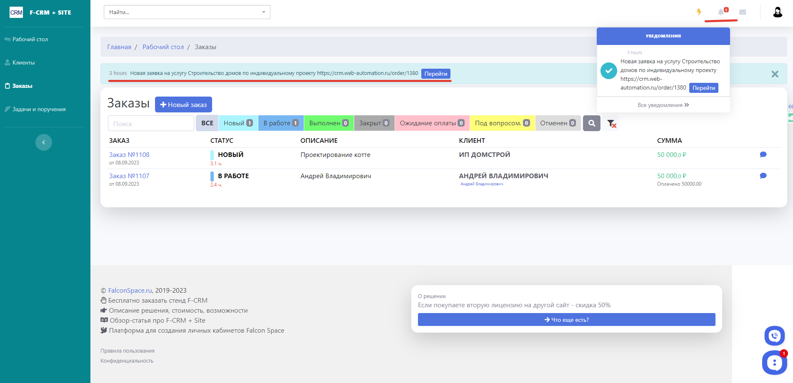The height and width of the screenshot is (383, 793).
Task: Open the Заказ №1108 link
Action: tap(129, 154)
